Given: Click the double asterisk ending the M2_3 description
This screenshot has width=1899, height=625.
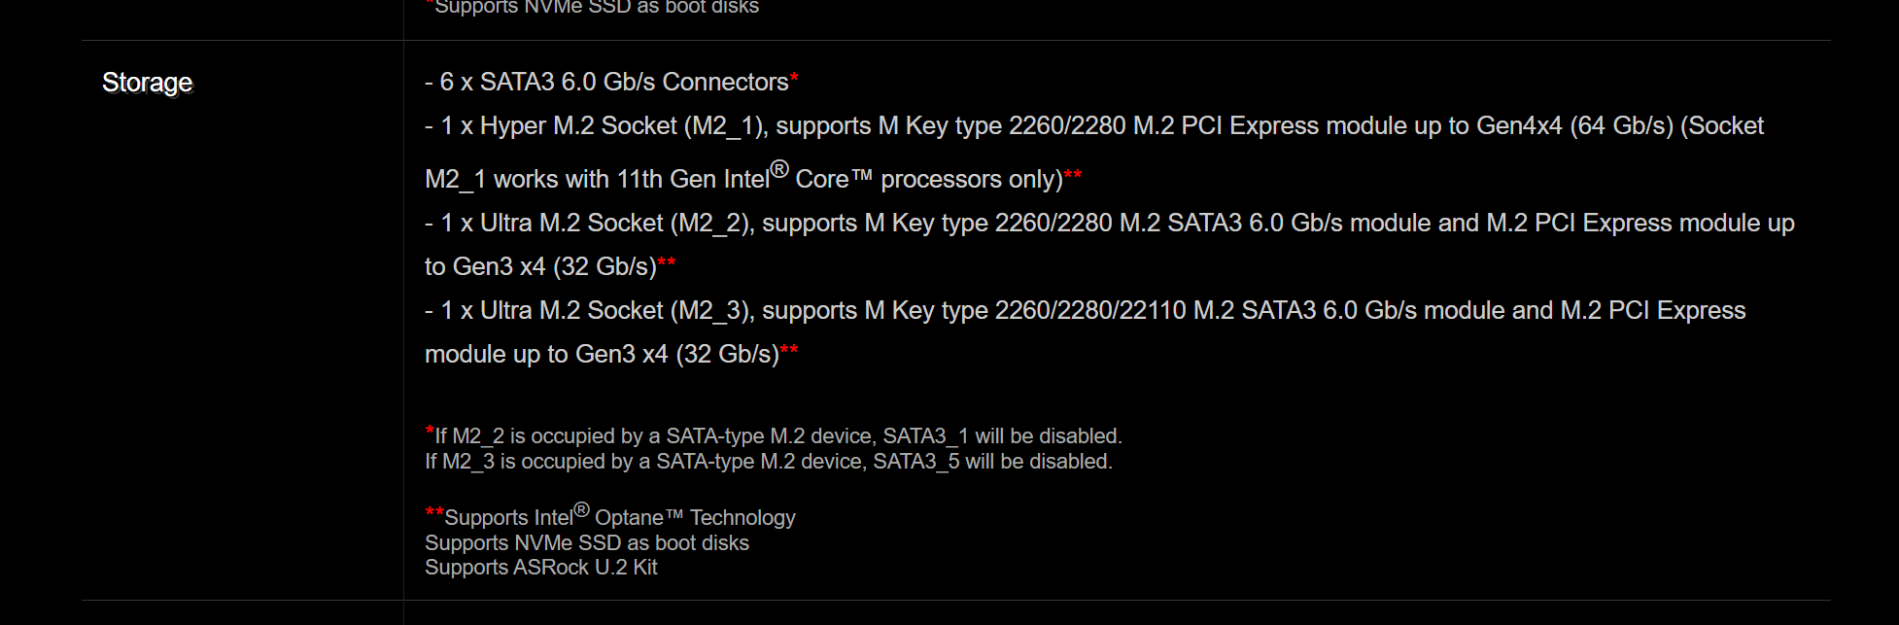Looking at the screenshot, I should [789, 350].
